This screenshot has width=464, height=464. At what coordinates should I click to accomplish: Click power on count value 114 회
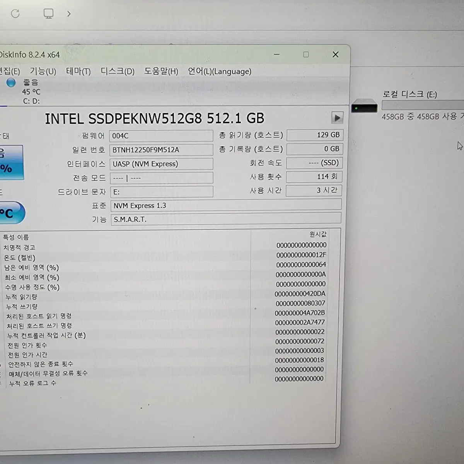[314, 177]
